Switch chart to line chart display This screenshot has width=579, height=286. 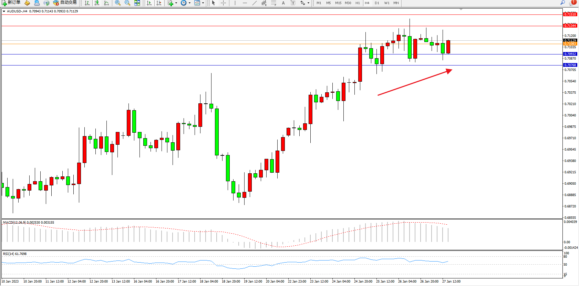pyautogui.click(x=106, y=3)
